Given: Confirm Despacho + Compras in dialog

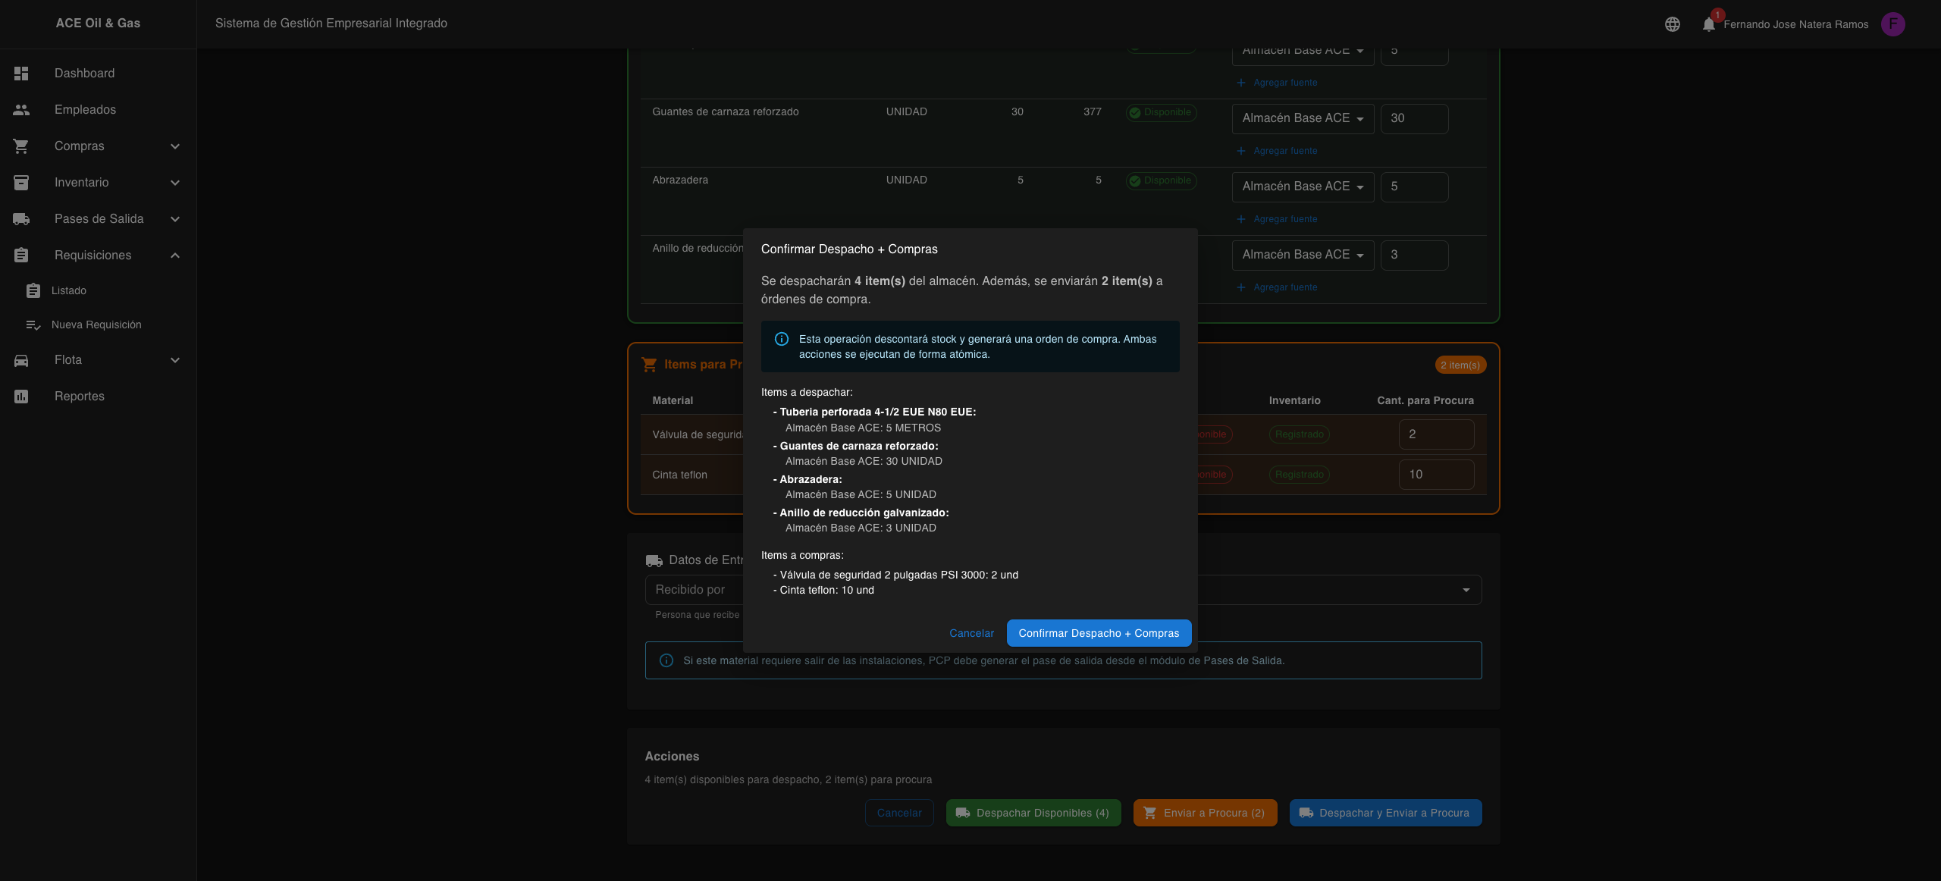Looking at the screenshot, I should (x=1098, y=633).
